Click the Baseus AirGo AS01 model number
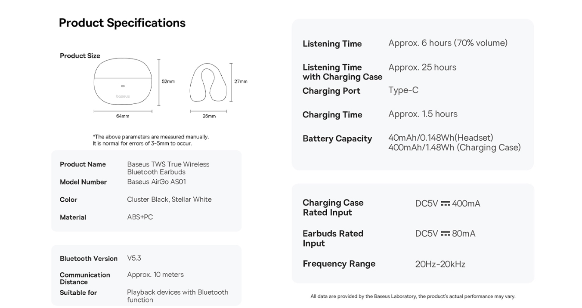The width and height of the screenshot is (582, 308). coord(157,182)
